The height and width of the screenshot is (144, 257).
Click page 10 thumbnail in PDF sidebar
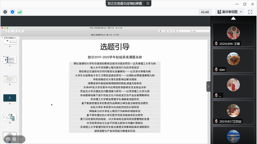click(x=10, y=117)
